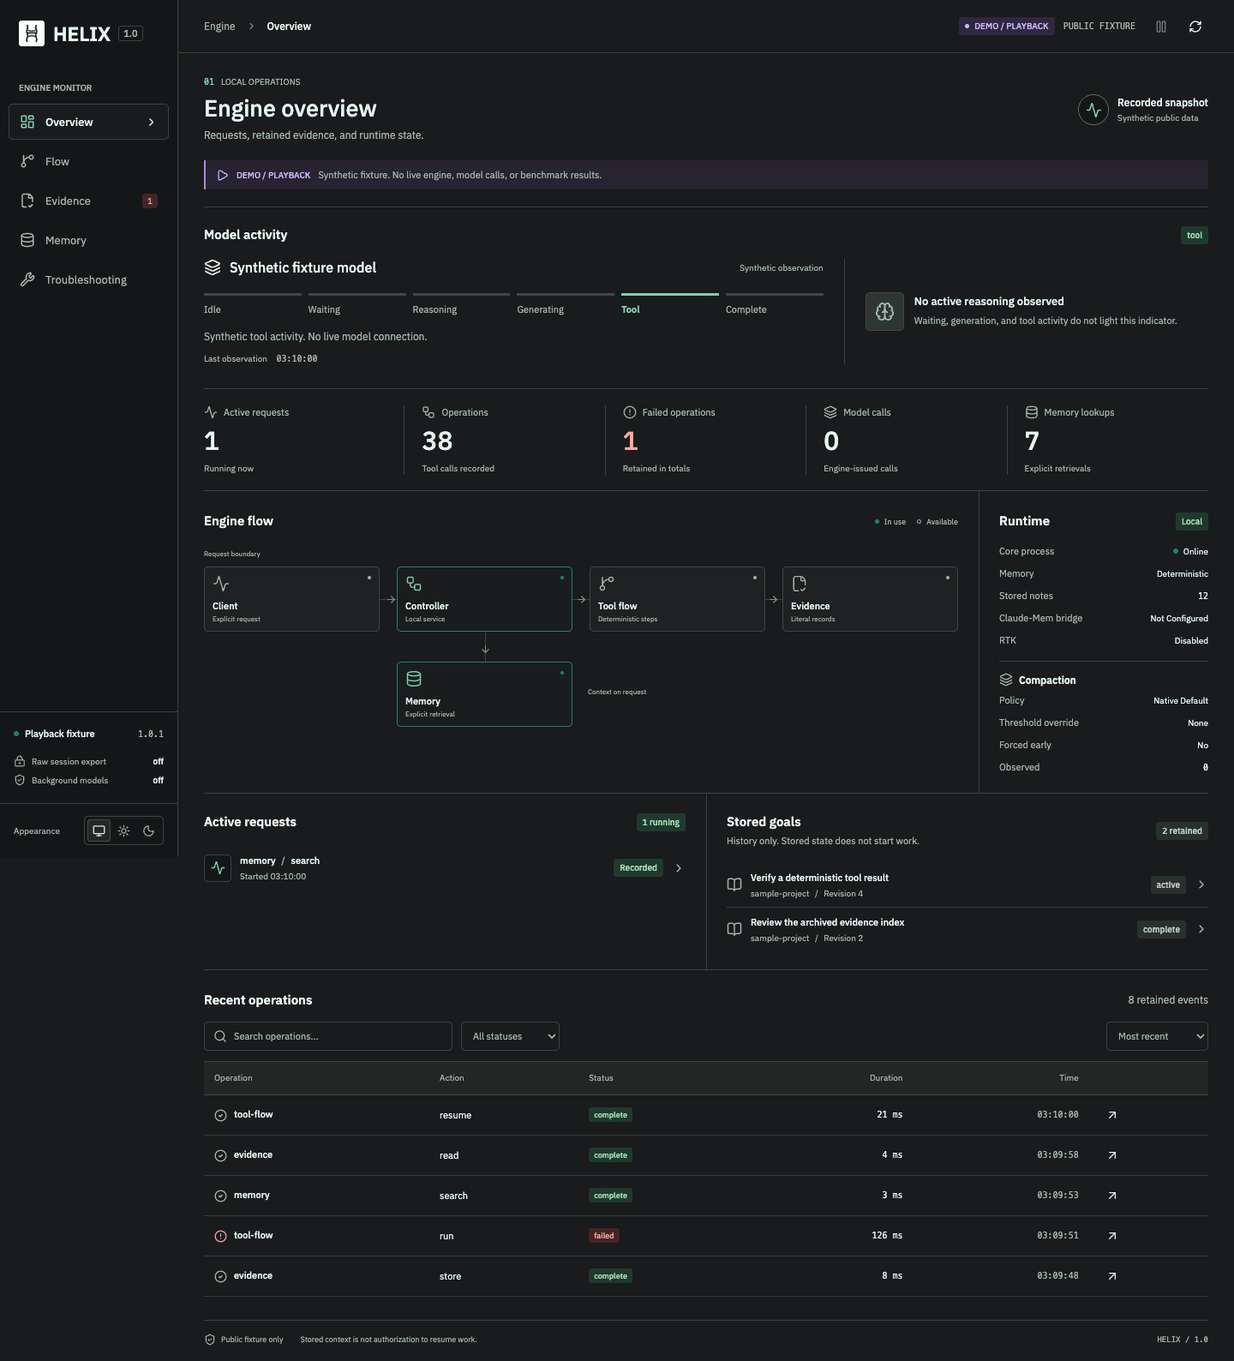Open the Most recent sort dropdown
This screenshot has width=1234, height=1361.
1157,1036
